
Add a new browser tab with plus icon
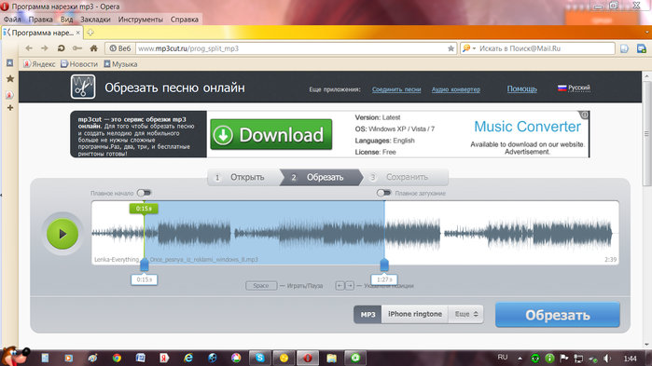coord(90,33)
